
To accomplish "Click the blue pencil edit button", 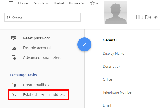I will coord(84,44).
